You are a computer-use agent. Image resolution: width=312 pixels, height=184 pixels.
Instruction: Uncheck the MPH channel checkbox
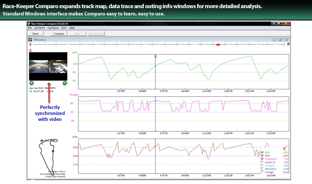(263, 152)
